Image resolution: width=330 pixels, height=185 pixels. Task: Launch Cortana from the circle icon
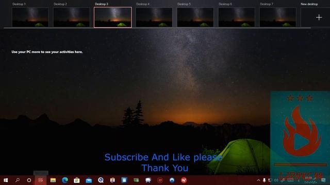coord(29,180)
